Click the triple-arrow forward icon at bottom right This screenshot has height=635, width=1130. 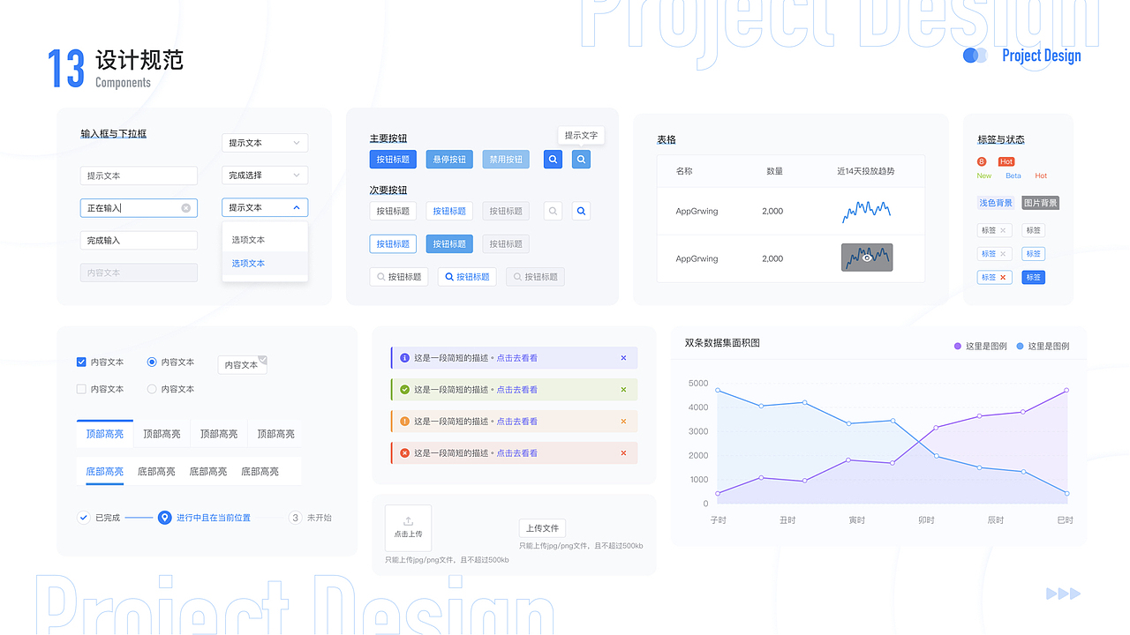point(1064,594)
